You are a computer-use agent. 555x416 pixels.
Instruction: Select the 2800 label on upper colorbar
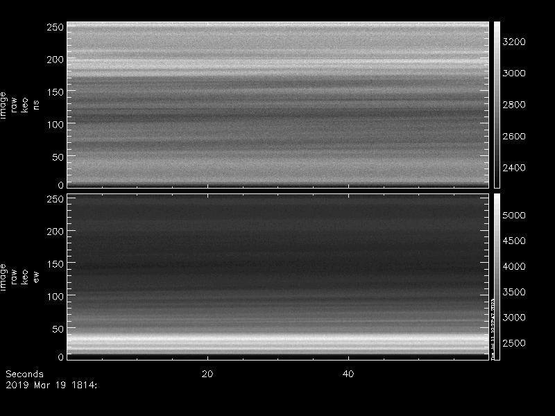click(514, 105)
